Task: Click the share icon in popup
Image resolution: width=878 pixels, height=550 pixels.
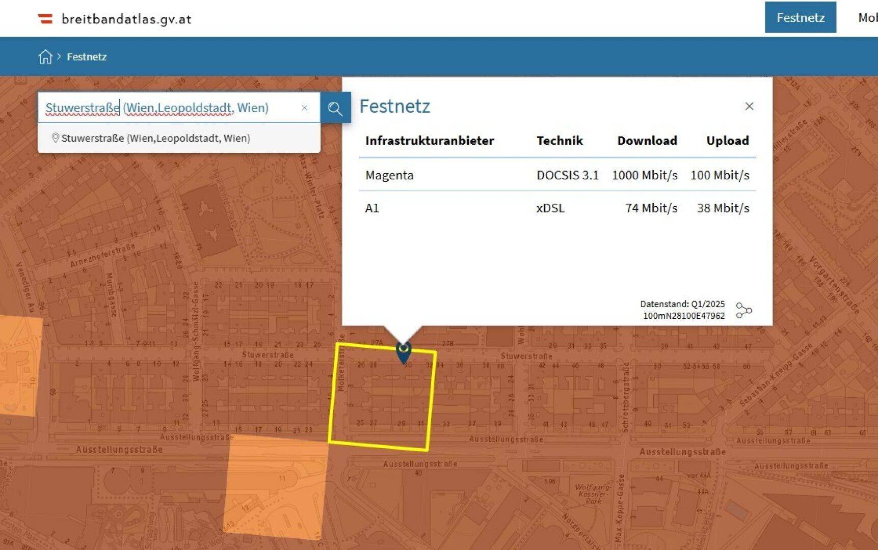Action: click(743, 310)
